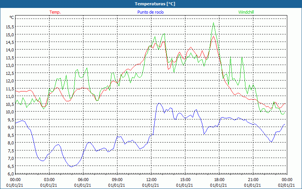Screen dimensions: 302x189
Task: Click the 7,0 y-axis value
Action: [11, 158]
